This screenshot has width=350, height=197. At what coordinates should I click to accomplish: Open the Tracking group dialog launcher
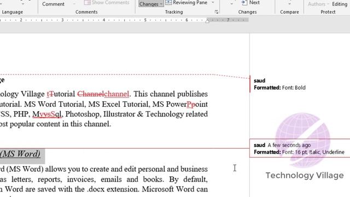pos(217,12)
